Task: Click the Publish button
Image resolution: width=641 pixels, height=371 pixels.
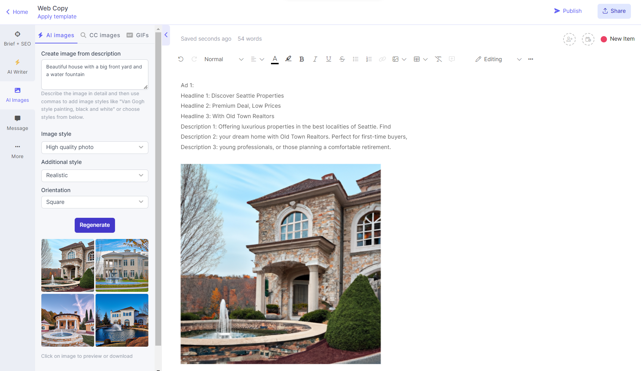Action: coord(568,11)
